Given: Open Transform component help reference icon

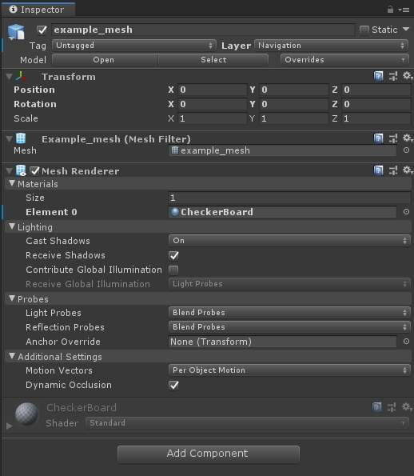Looking at the screenshot, I should 378,76.
